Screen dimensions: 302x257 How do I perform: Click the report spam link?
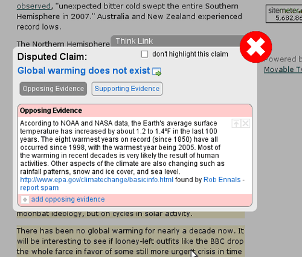click(x=39, y=188)
